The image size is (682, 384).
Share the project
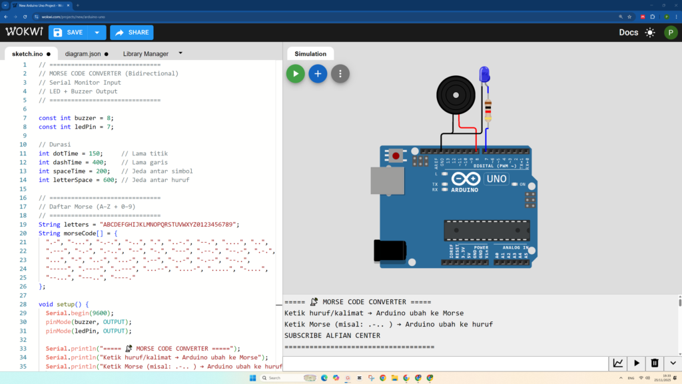pos(132,32)
